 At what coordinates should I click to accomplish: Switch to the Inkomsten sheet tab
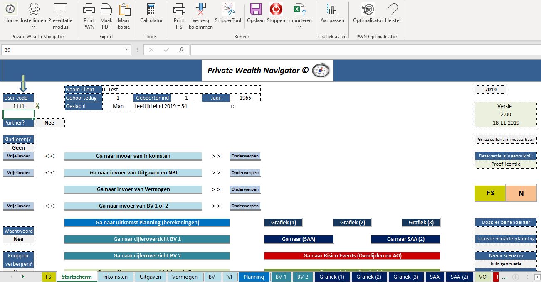click(116, 277)
